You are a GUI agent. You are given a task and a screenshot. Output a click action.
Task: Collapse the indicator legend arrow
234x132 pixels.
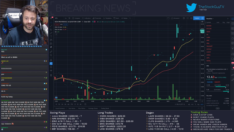coord(56,34)
